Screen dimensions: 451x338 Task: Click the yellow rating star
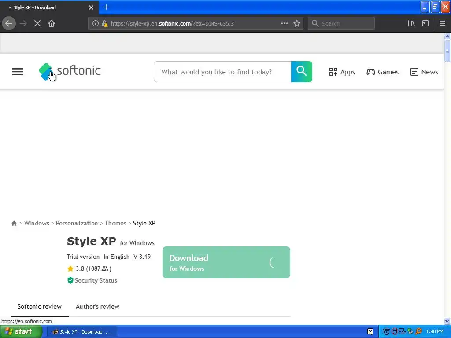point(70,269)
